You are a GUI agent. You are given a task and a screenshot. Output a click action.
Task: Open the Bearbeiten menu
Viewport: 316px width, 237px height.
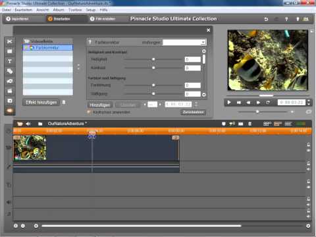(24, 10)
